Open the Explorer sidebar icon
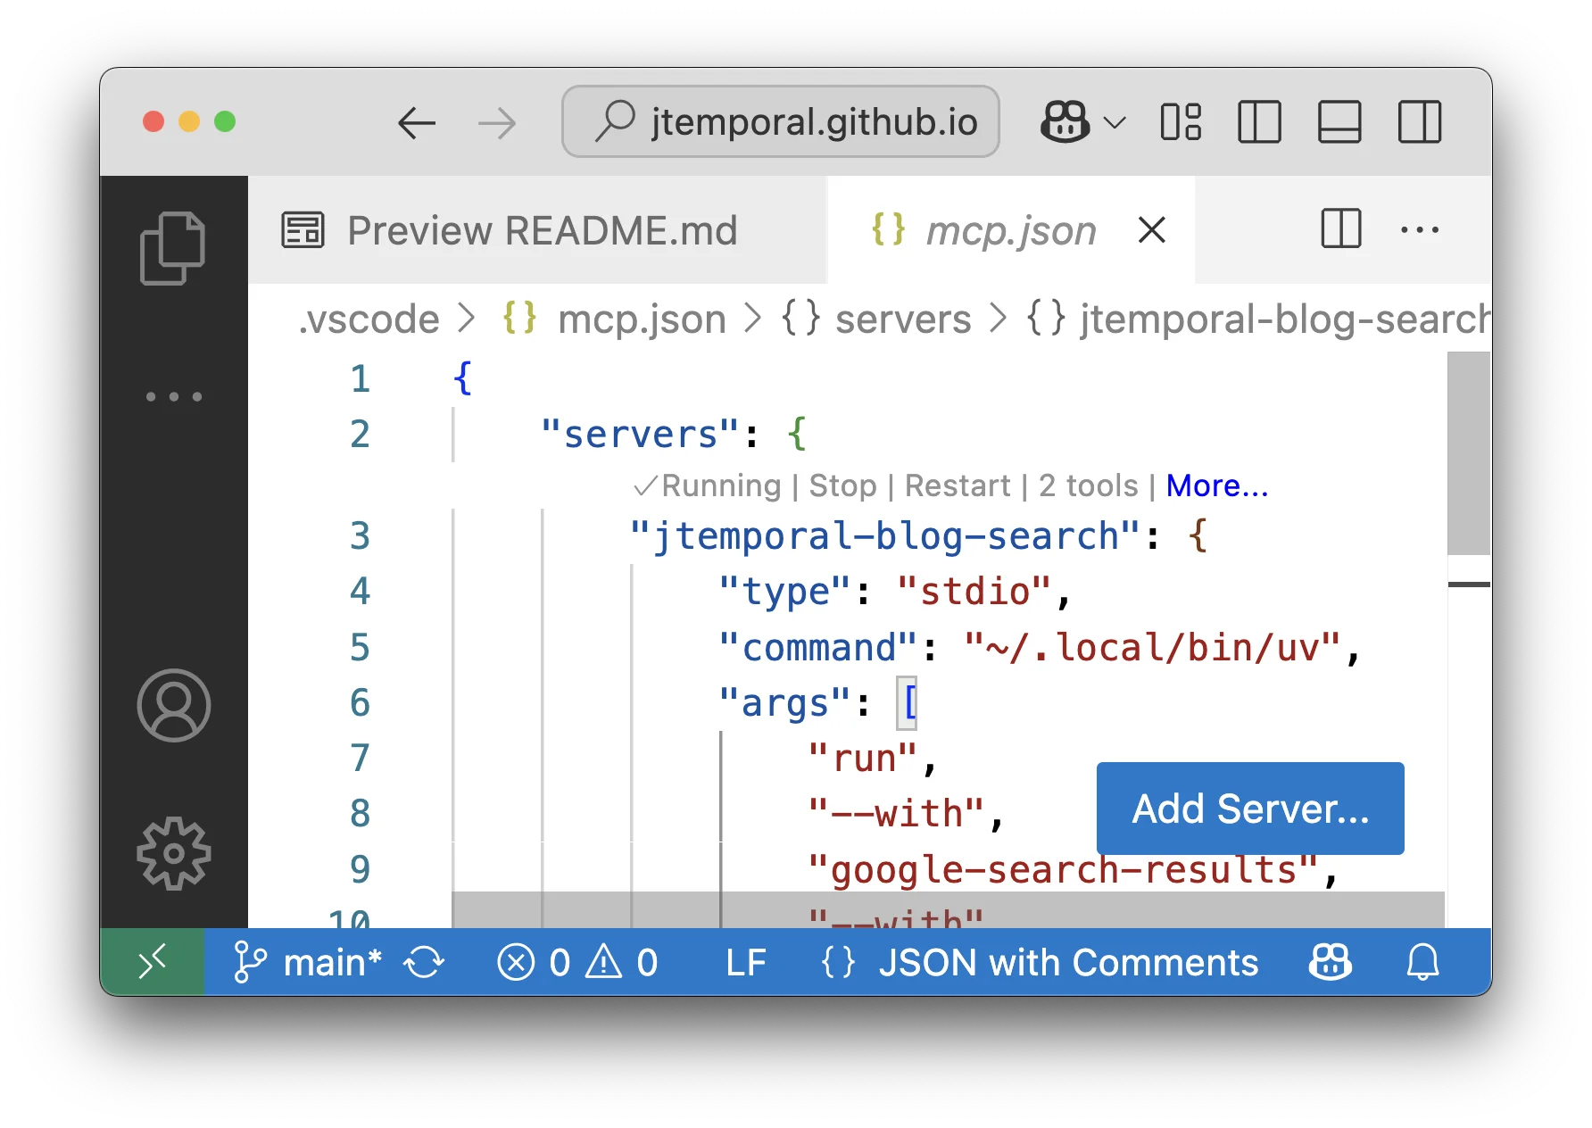Screen dimensions: 1592x1128 (x=174, y=246)
